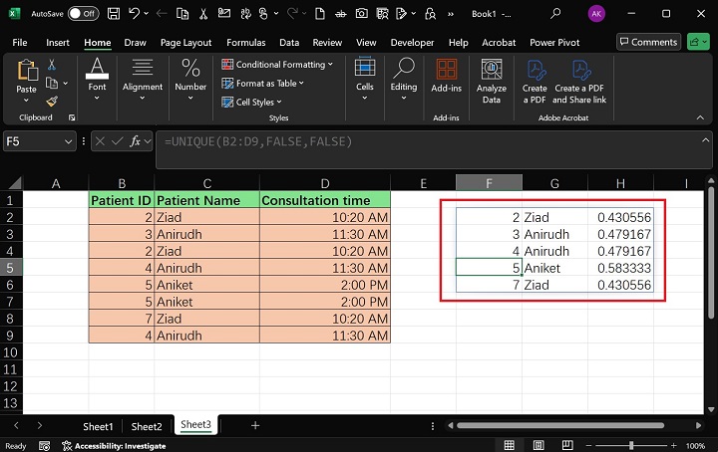Select the Format Painter brush icon
The height and width of the screenshot is (452, 718).
pyautogui.click(x=52, y=102)
